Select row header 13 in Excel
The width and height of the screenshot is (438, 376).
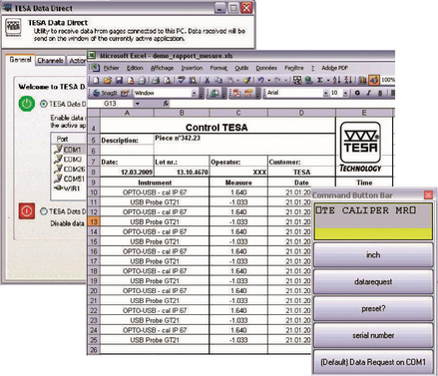tap(94, 221)
